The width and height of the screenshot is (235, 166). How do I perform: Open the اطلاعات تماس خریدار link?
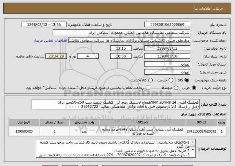50,41
